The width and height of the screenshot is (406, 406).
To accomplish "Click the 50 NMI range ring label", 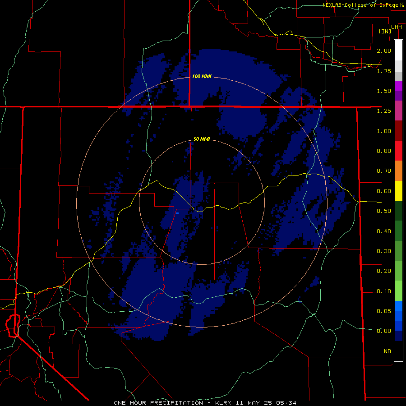I will point(202,139).
